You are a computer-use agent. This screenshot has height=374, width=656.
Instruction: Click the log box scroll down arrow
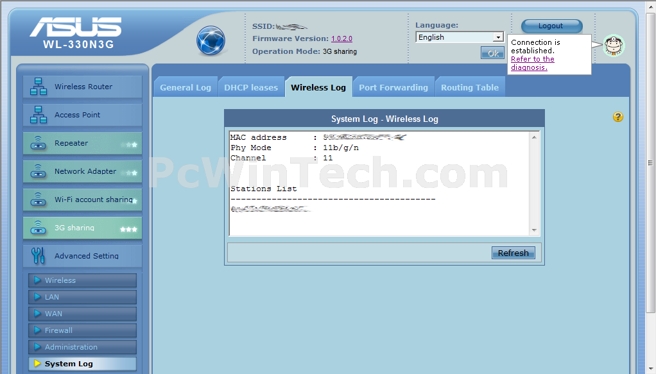click(534, 230)
